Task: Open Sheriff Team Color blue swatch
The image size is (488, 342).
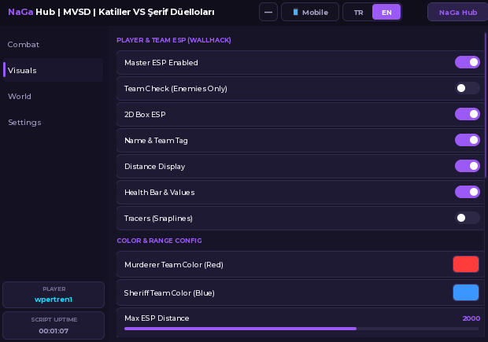Action: tap(466, 292)
